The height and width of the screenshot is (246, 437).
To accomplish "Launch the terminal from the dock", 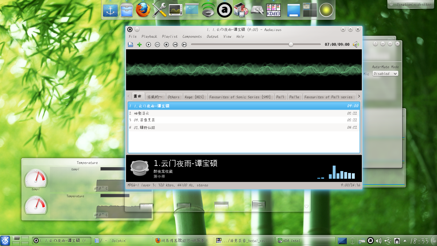I will tap(192, 10).
